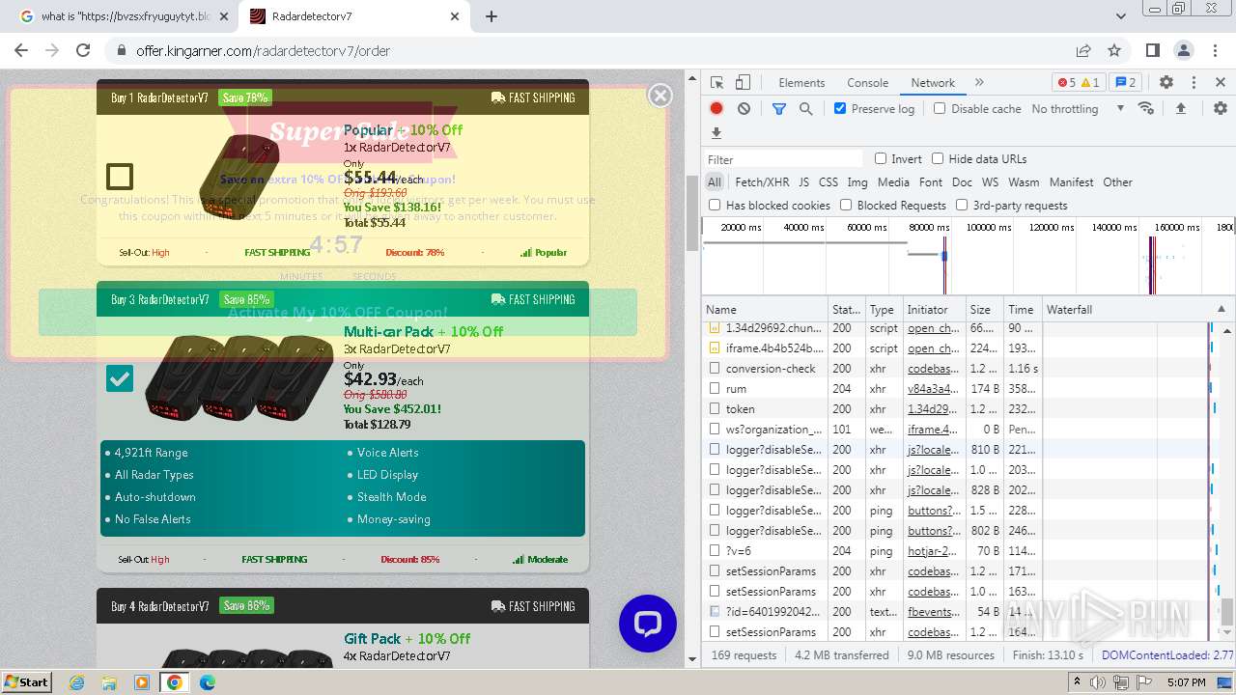Switch to the Elements tab
Viewport: 1236px width, 695px height.
[801, 83]
